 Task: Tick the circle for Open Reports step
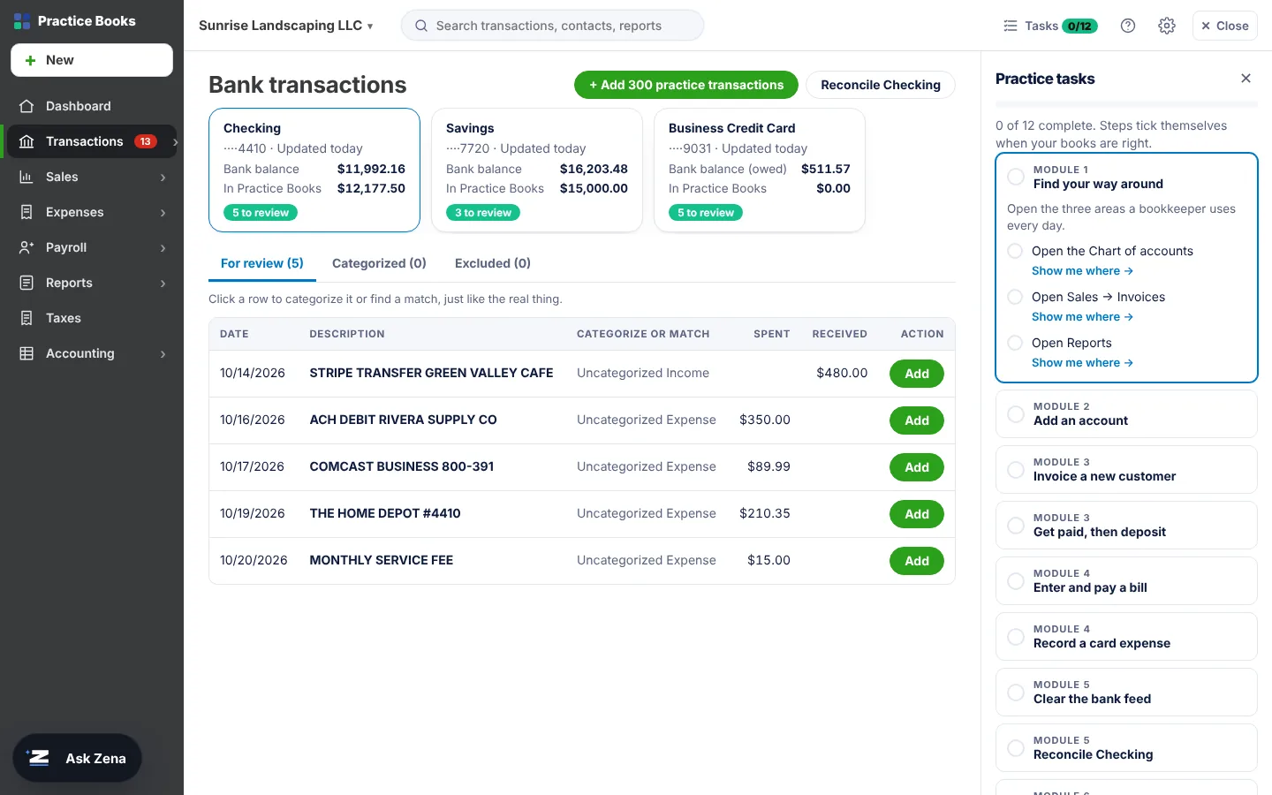1015,343
